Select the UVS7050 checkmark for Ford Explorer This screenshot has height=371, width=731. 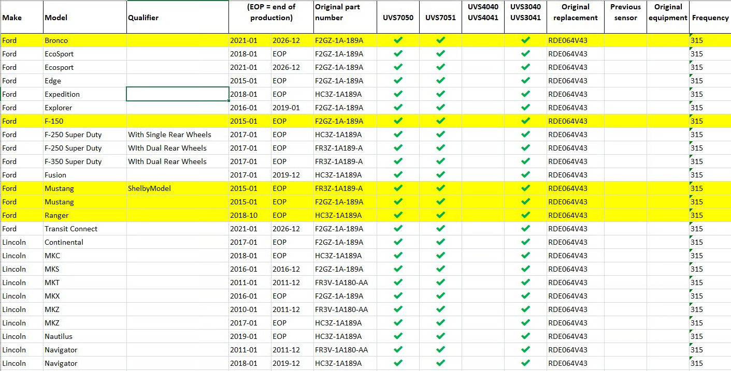[398, 108]
